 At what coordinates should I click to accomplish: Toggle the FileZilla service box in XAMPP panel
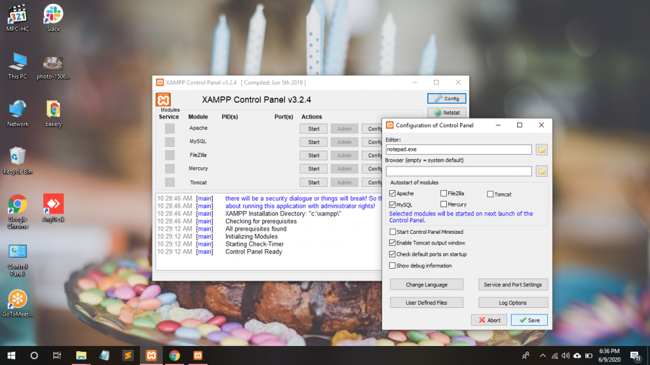[169, 155]
